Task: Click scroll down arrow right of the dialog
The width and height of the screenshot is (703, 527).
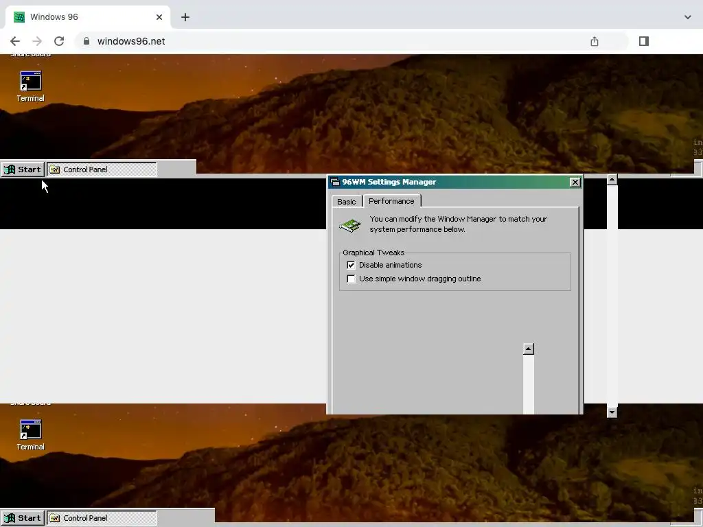Action: [x=612, y=412]
